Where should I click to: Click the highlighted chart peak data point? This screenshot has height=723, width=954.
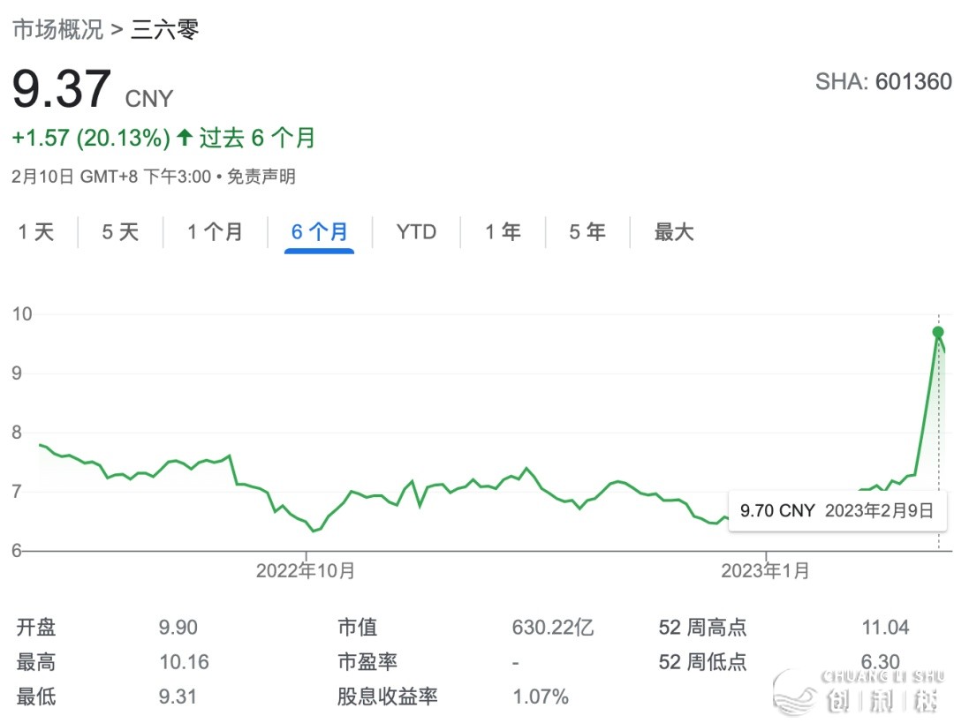point(938,332)
